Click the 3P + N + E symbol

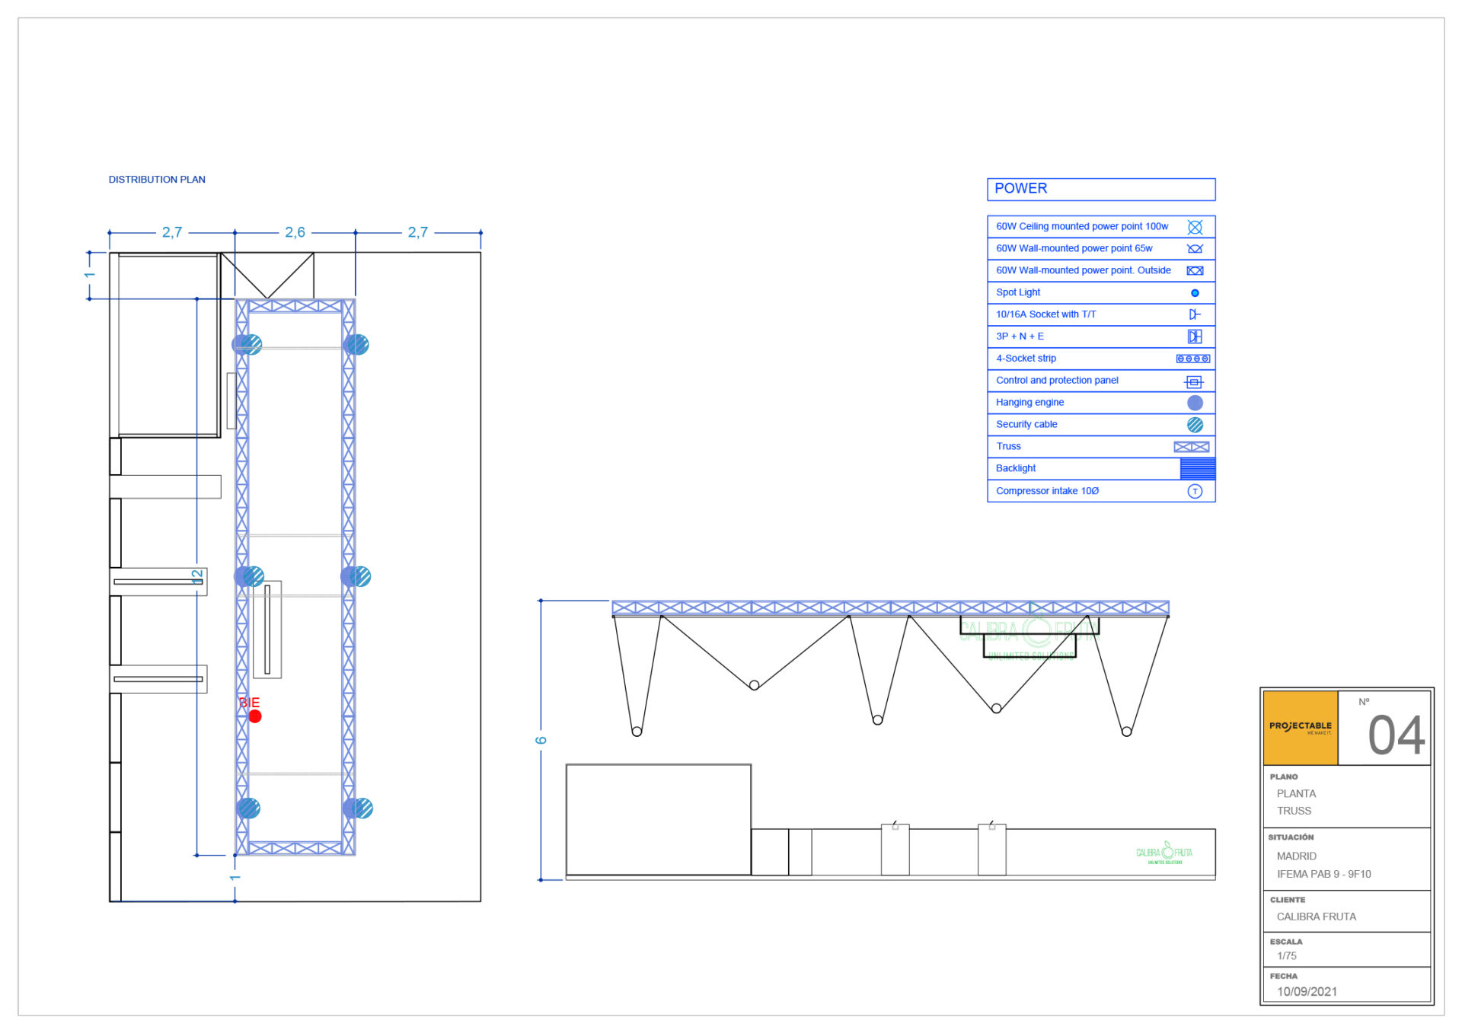pyautogui.click(x=1194, y=336)
